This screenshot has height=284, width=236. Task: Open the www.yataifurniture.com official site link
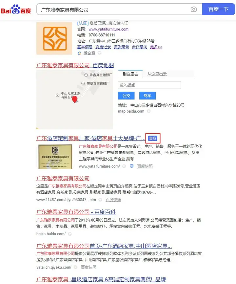[x=108, y=29]
